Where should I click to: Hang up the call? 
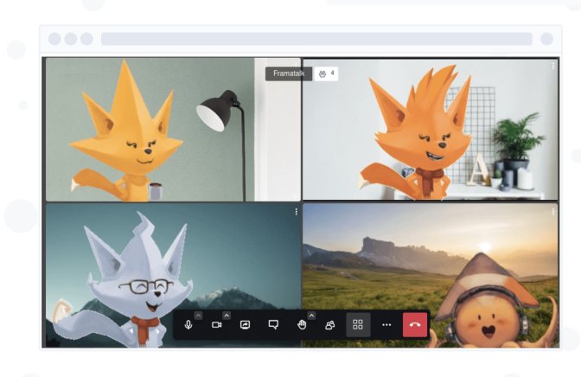415,325
